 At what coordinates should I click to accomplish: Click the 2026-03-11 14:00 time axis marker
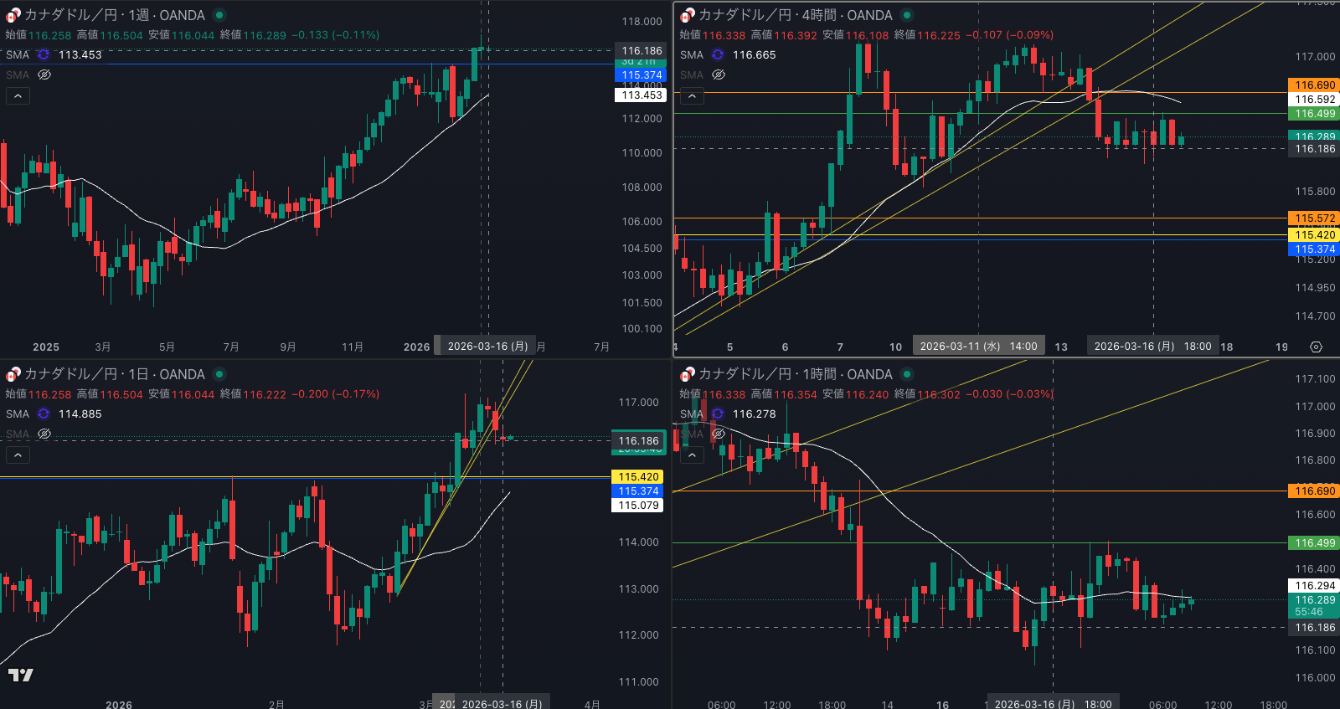(x=978, y=347)
